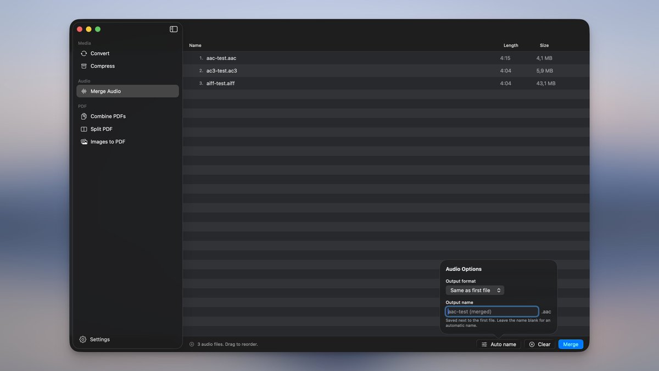Click the PDF section heading
This screenshot has width=659, height=371.
[x=82, y=106]
